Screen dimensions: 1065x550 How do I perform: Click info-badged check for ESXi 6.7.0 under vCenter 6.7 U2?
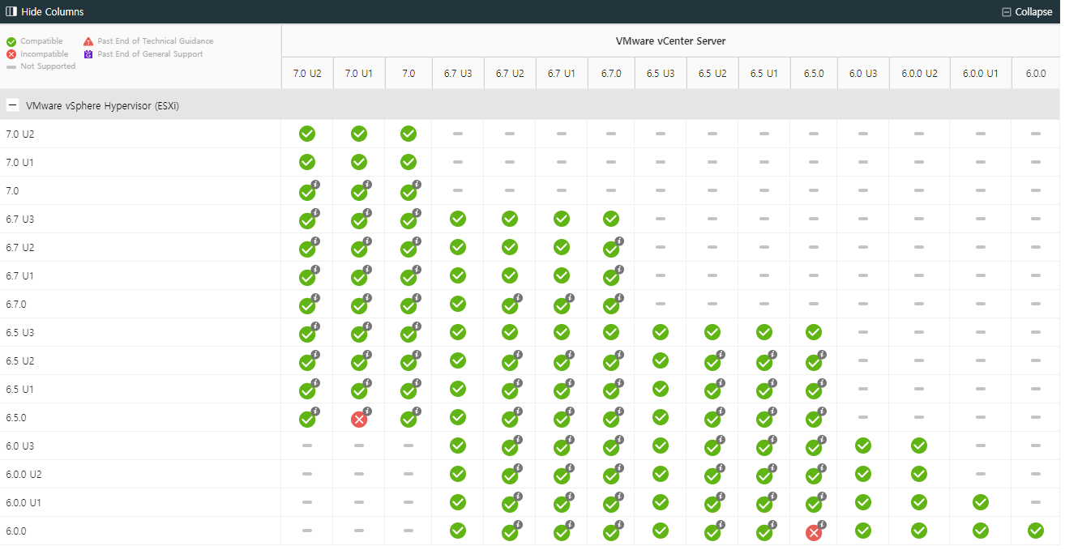tap(511, 305)
